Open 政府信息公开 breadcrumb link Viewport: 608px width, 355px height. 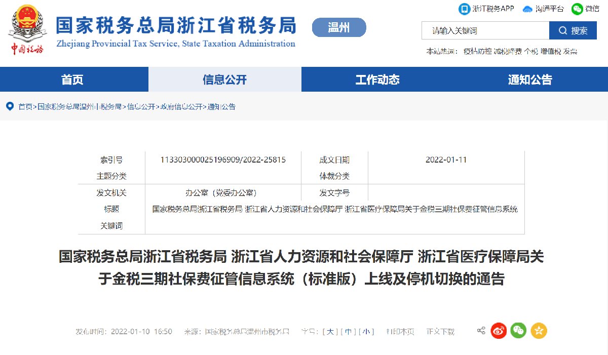(x=181, y=106)
